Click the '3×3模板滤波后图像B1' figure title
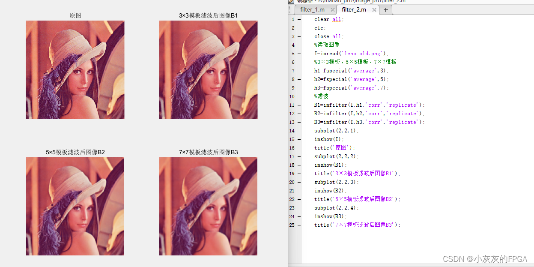The image size is (534, 267). pos(208,15)
